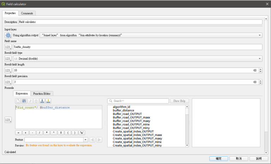Click the export user expressions icon
Screen dimensions: 271x164
pyautogui.click(x=48, y=101)
